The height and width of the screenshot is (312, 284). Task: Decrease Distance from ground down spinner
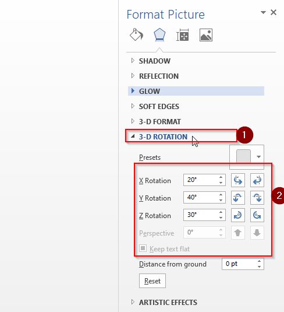pos(259,267)
